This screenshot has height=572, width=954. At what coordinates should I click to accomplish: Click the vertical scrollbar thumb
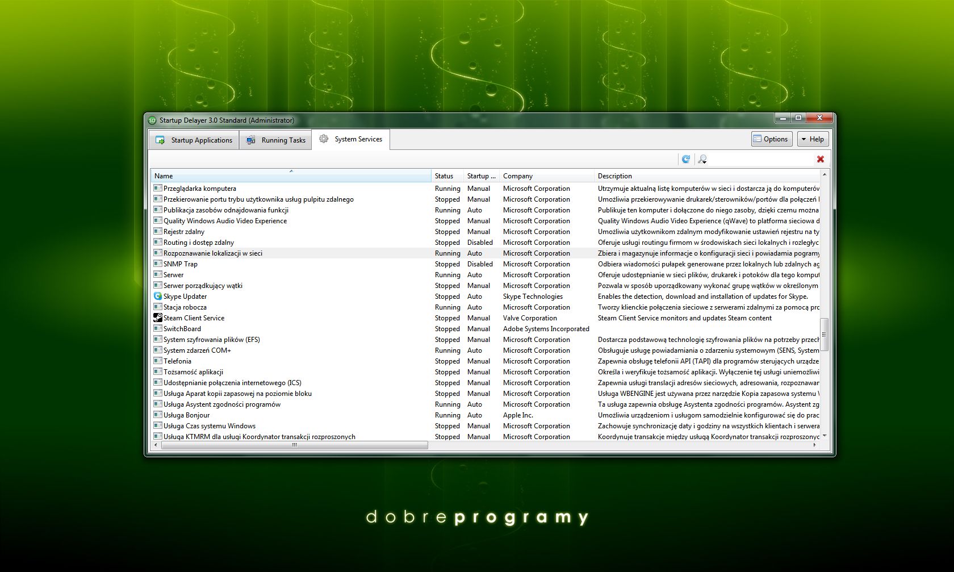(x=825, y=335)
